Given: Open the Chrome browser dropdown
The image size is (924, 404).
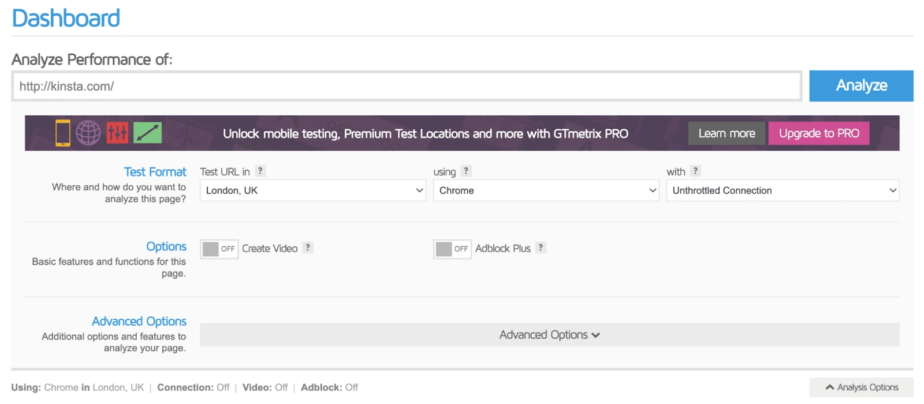Looking at the screenshot, I should point(546,190).
